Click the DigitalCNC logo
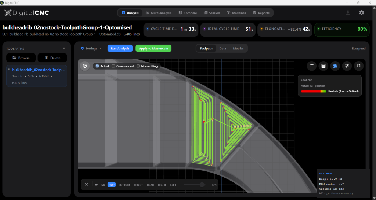The image size is (376, 200). point(26,13)
